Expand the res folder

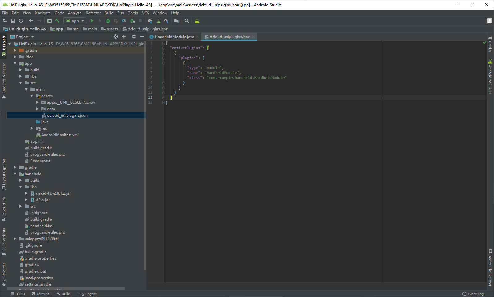click(32, 128)
